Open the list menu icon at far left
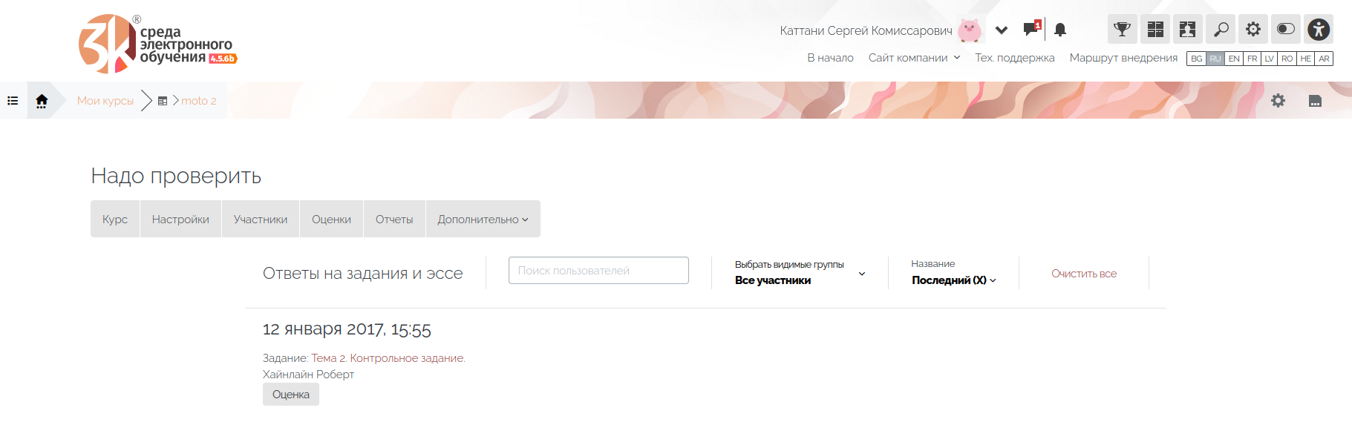This screenshot has height=422, width=1352. (x=13, y=101)
